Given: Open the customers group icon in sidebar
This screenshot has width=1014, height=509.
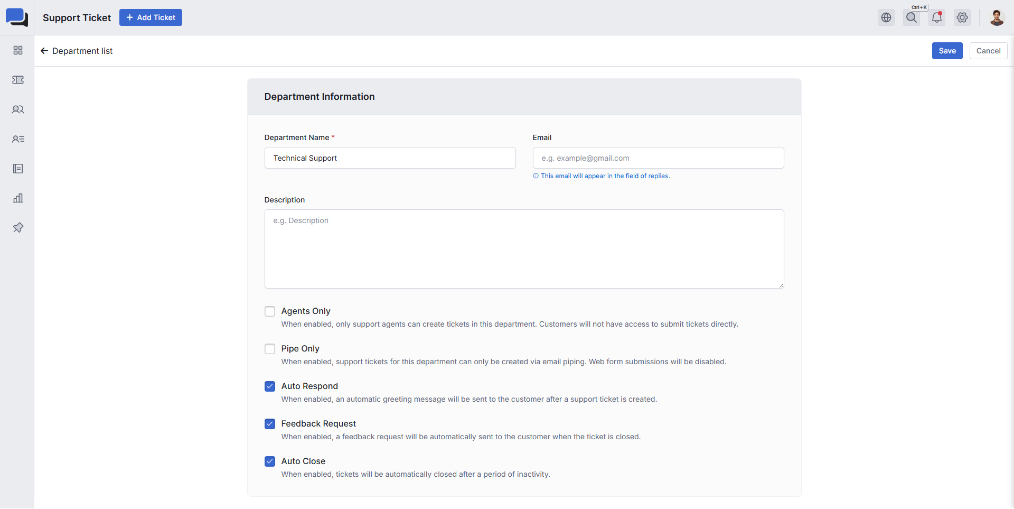Looking at the screenshot, I should click(18, 109).
